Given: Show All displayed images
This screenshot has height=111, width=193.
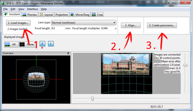Looking at the screenshot, I should tap(11, 45).
